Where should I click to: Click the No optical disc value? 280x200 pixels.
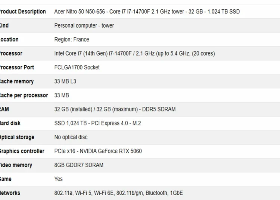coord(71,137)
